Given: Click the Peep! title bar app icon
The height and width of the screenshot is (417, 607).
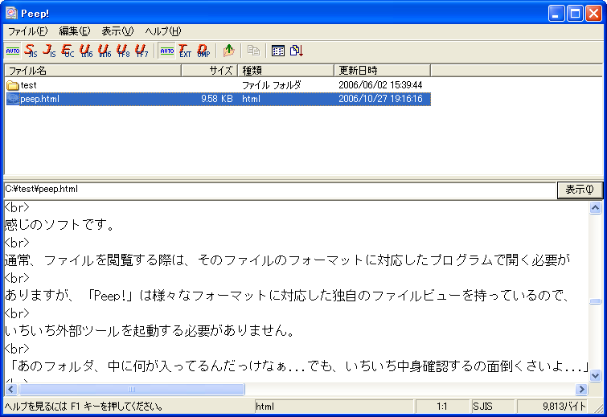Looking at the screenshot, I should (x=11, y=13).
